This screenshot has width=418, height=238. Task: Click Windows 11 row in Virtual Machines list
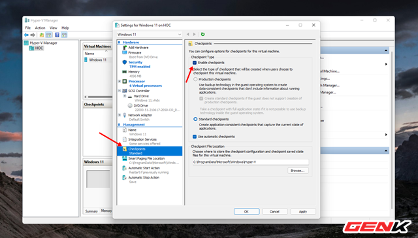click(97, 60)
